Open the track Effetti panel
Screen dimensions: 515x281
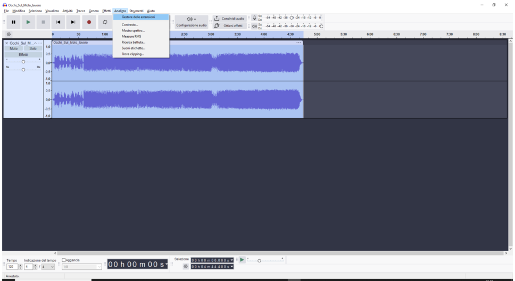23,55
